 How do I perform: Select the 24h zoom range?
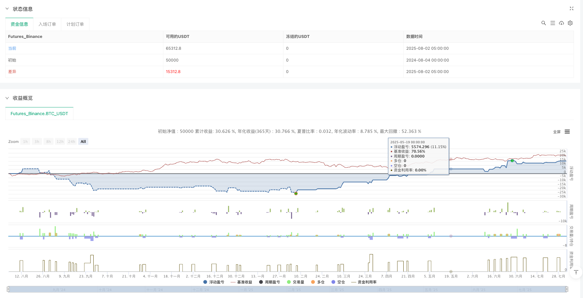(x=72, y=142)
